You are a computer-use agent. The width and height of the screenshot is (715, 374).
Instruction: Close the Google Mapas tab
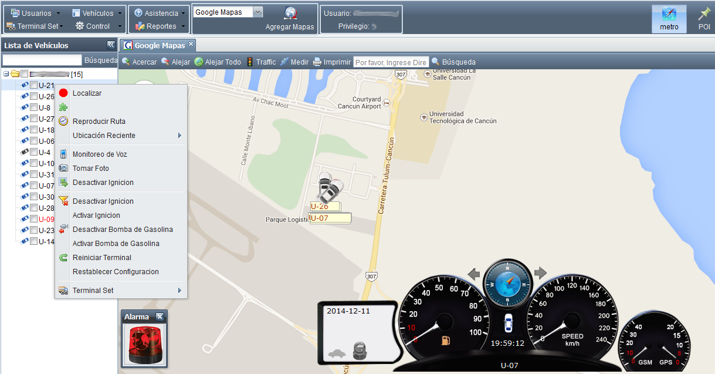pos(191,45)
